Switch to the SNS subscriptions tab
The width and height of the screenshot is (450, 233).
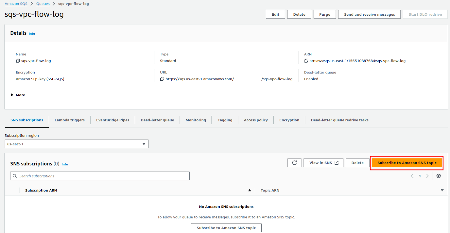[27, 120]
